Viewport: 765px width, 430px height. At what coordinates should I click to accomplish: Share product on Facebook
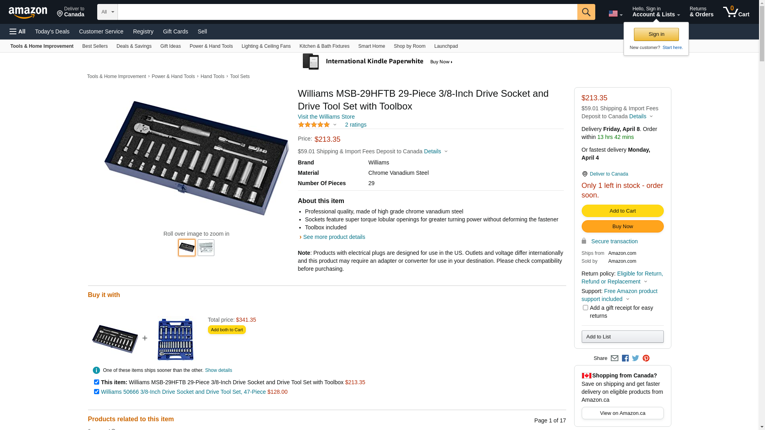click(625, 358)
